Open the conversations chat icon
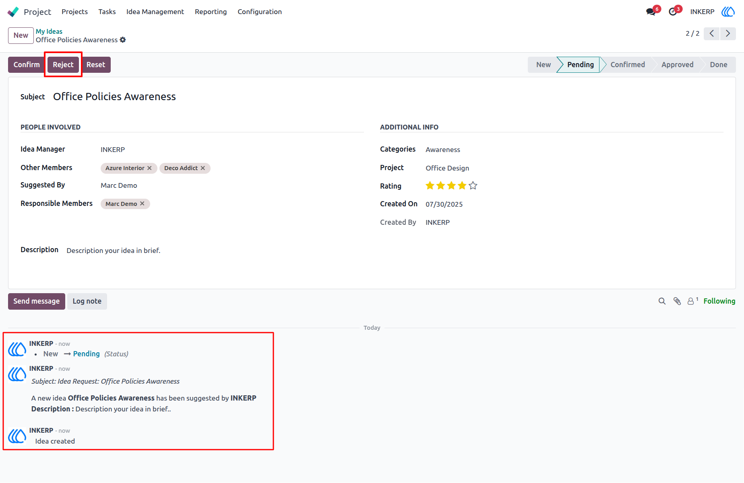744x483 pixels. click(x=651, y=12)
